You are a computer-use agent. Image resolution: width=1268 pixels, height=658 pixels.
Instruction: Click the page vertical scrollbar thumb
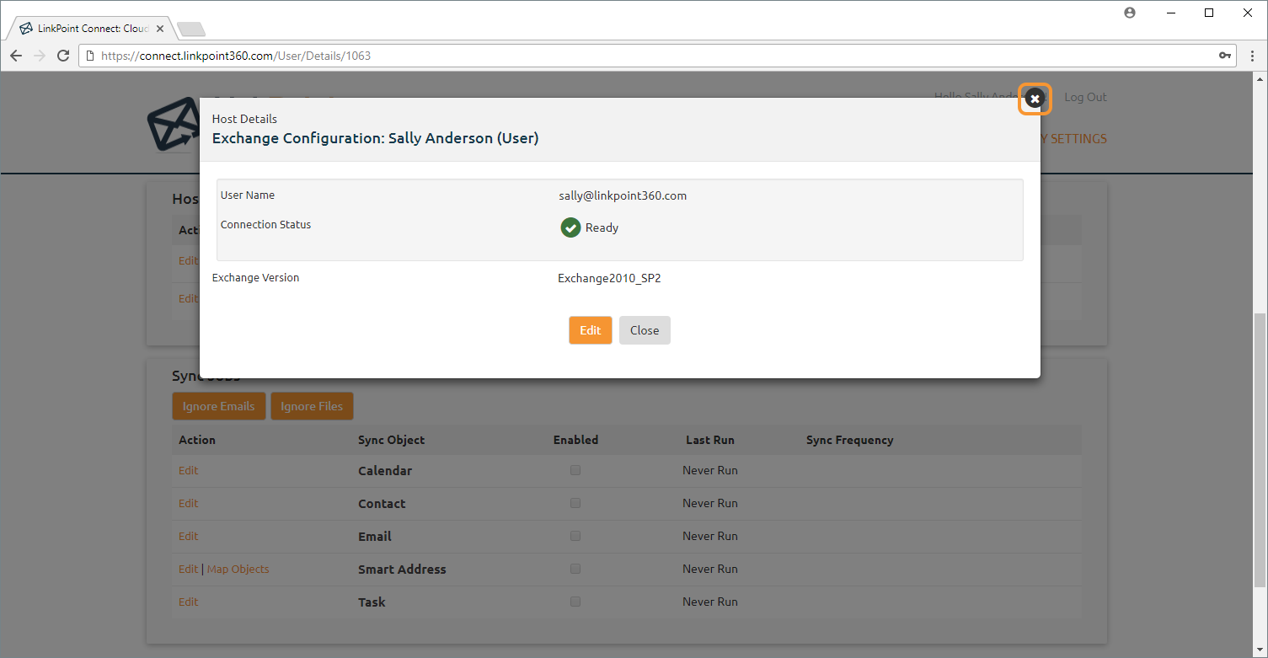(x=1260, y=451)
